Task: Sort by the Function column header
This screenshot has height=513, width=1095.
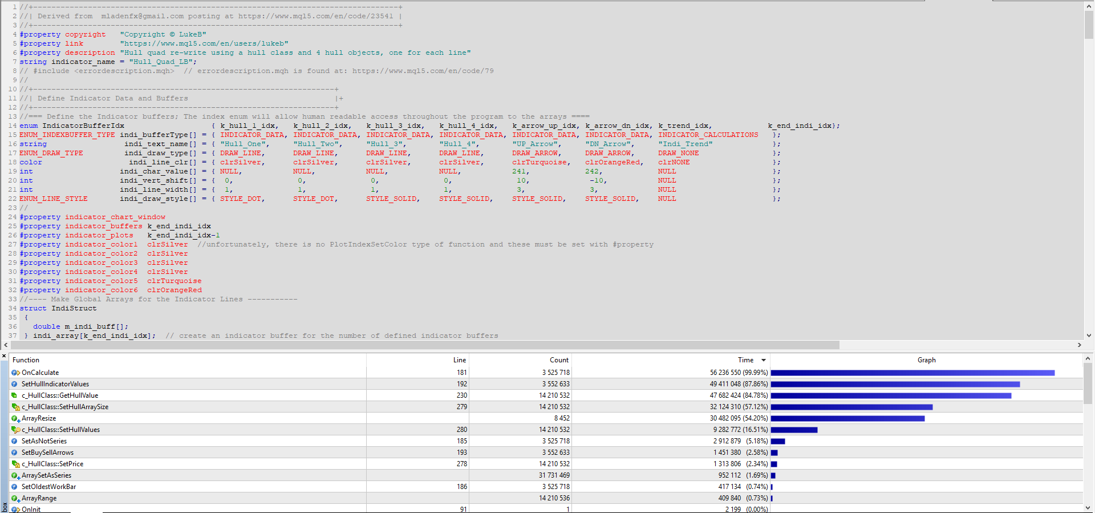Action: (x=26, y=360)
